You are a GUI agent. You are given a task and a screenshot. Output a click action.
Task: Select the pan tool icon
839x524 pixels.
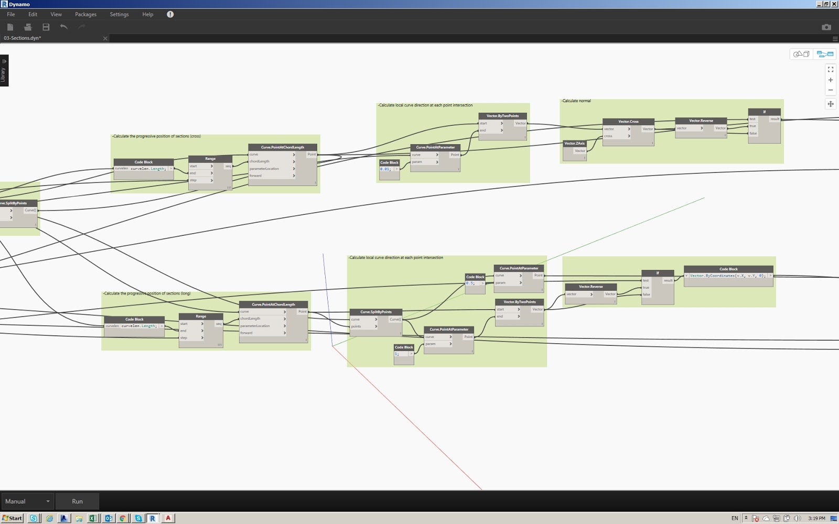click(831, 104)
